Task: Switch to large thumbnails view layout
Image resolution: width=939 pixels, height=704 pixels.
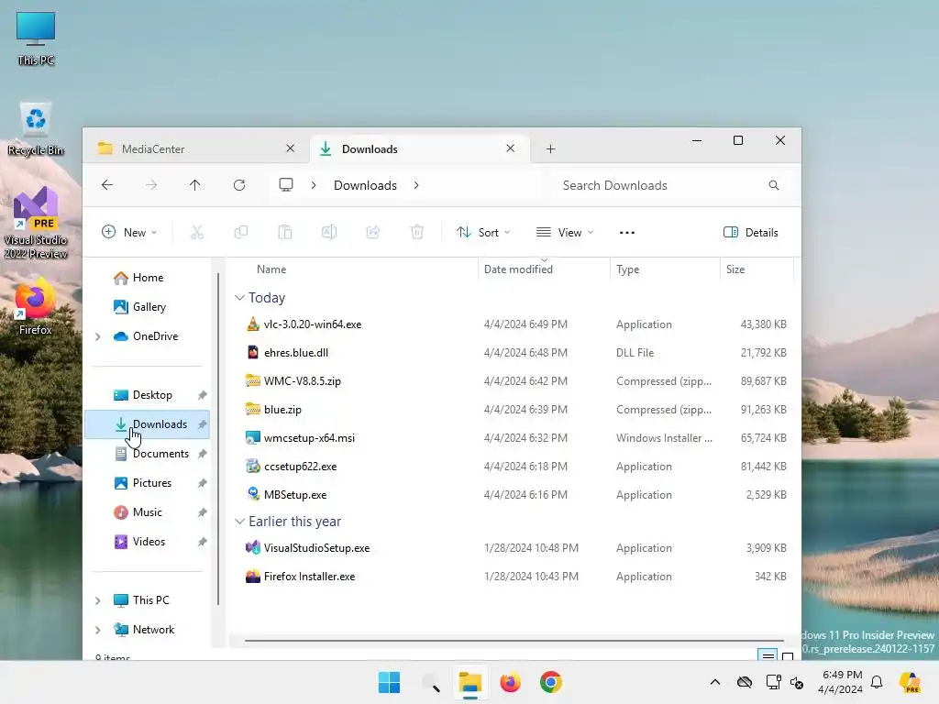Action: (788, 656)
